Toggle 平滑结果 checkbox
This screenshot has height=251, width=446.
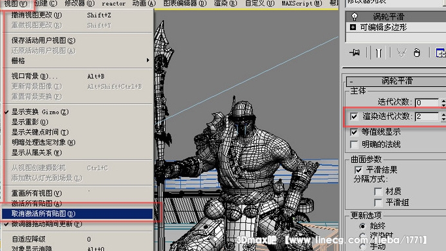pyautogui.click(x=358, y=170)
